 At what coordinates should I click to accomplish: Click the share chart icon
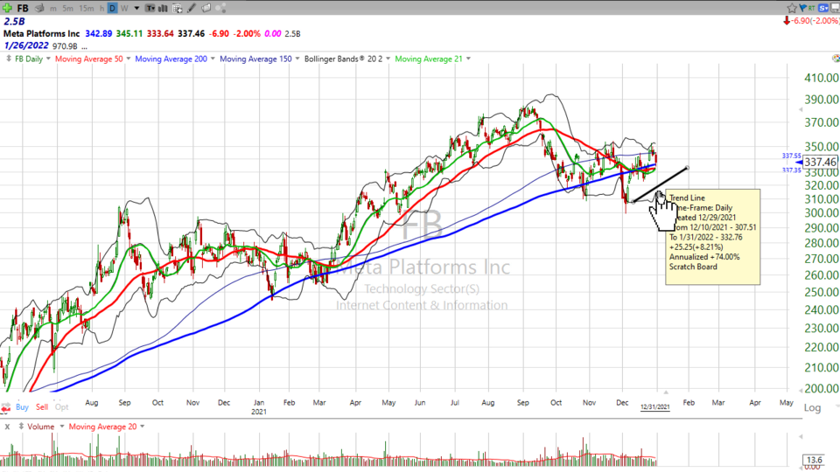coord(220,8)
